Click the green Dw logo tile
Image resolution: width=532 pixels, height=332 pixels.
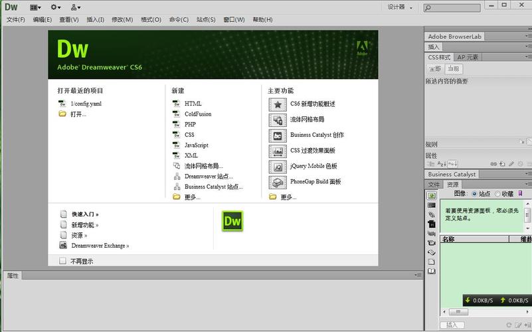(x=232, y=221)
